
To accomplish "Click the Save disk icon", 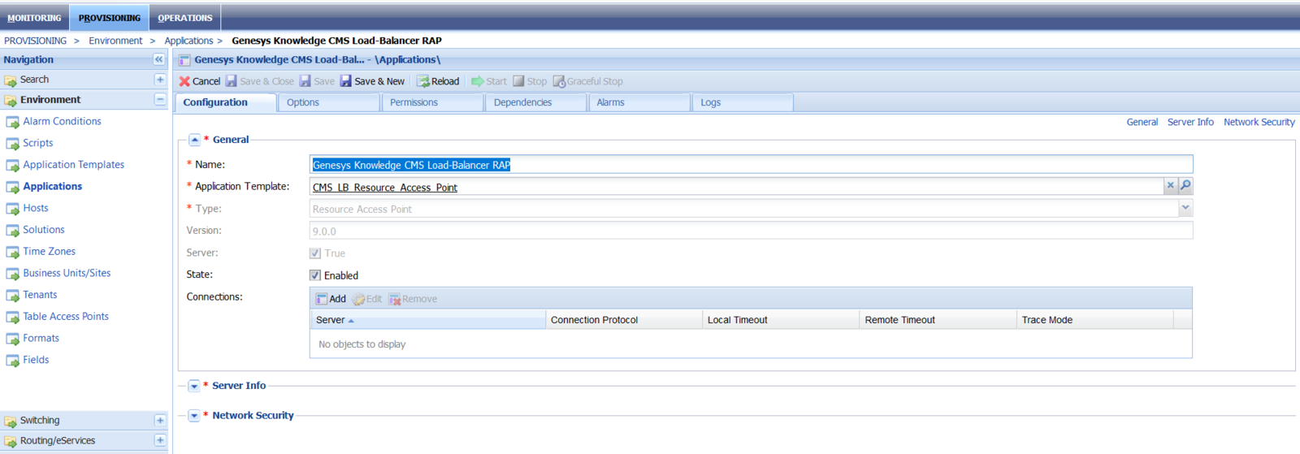I will click(305, 81).
